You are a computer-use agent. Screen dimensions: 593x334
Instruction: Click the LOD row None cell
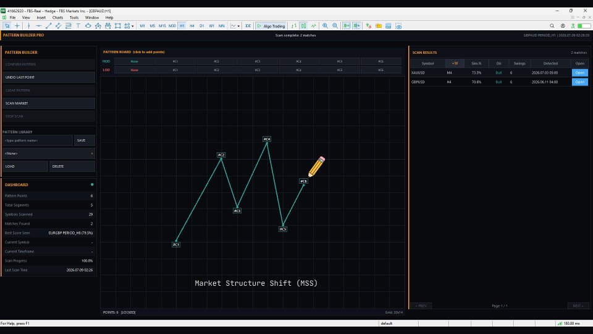click(x=134, y=70)
